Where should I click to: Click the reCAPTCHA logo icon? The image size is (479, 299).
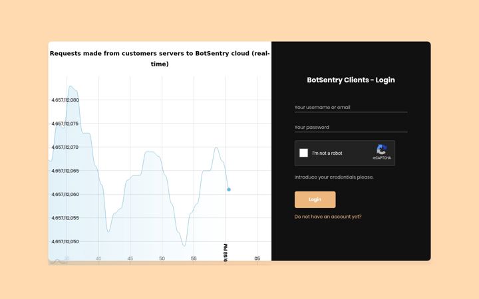click(382, 149)
